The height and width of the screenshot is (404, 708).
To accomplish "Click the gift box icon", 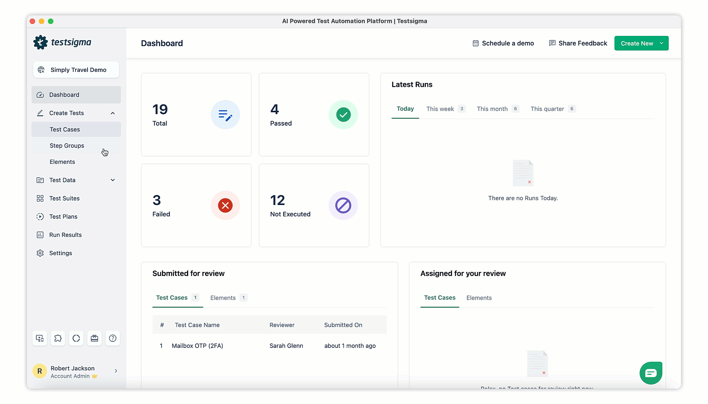I will (x=94, y=338).
